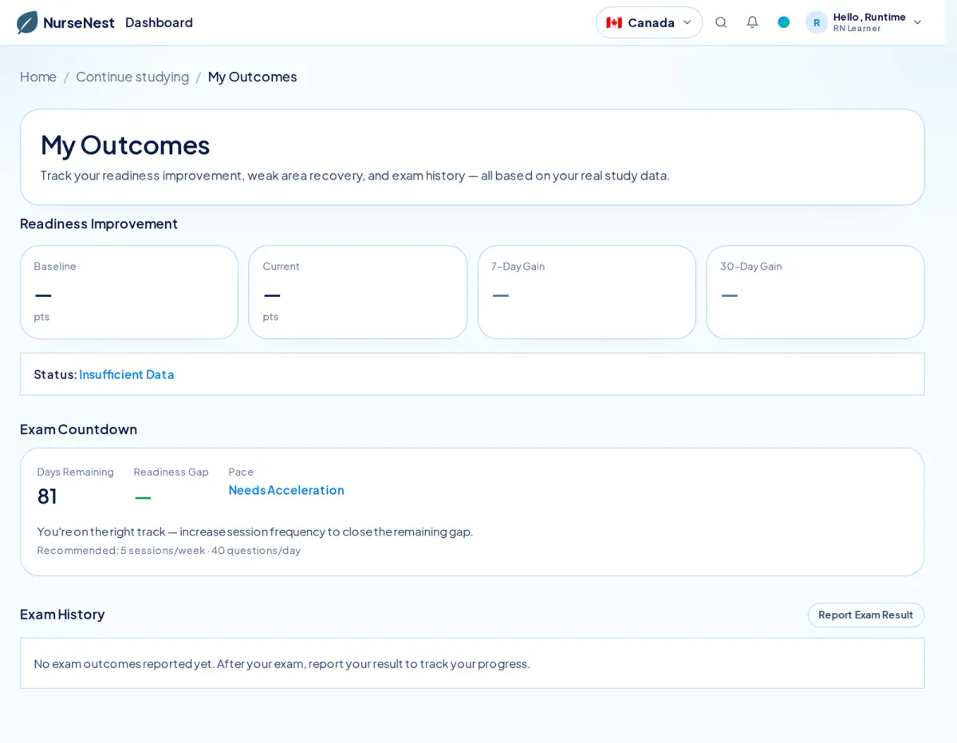Click the 7-Day Gain card label
The height and width of the screenshot is (743, 957).
(518, 267)
